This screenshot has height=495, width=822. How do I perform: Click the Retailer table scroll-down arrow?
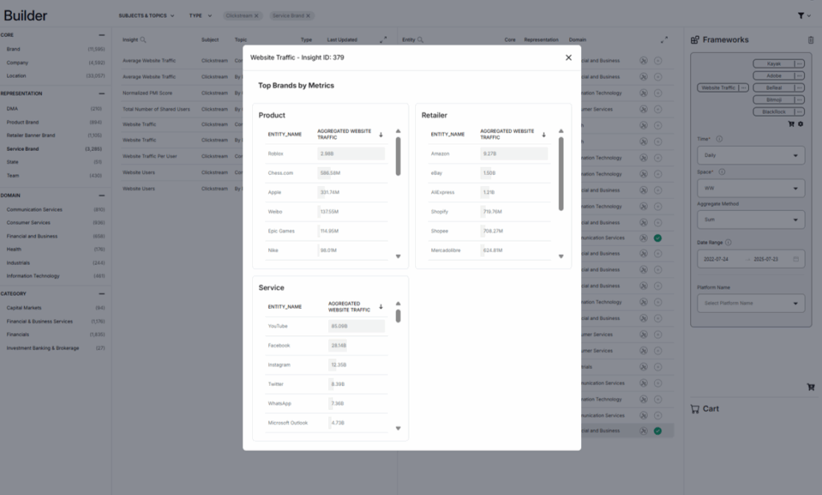coord(561,256)
